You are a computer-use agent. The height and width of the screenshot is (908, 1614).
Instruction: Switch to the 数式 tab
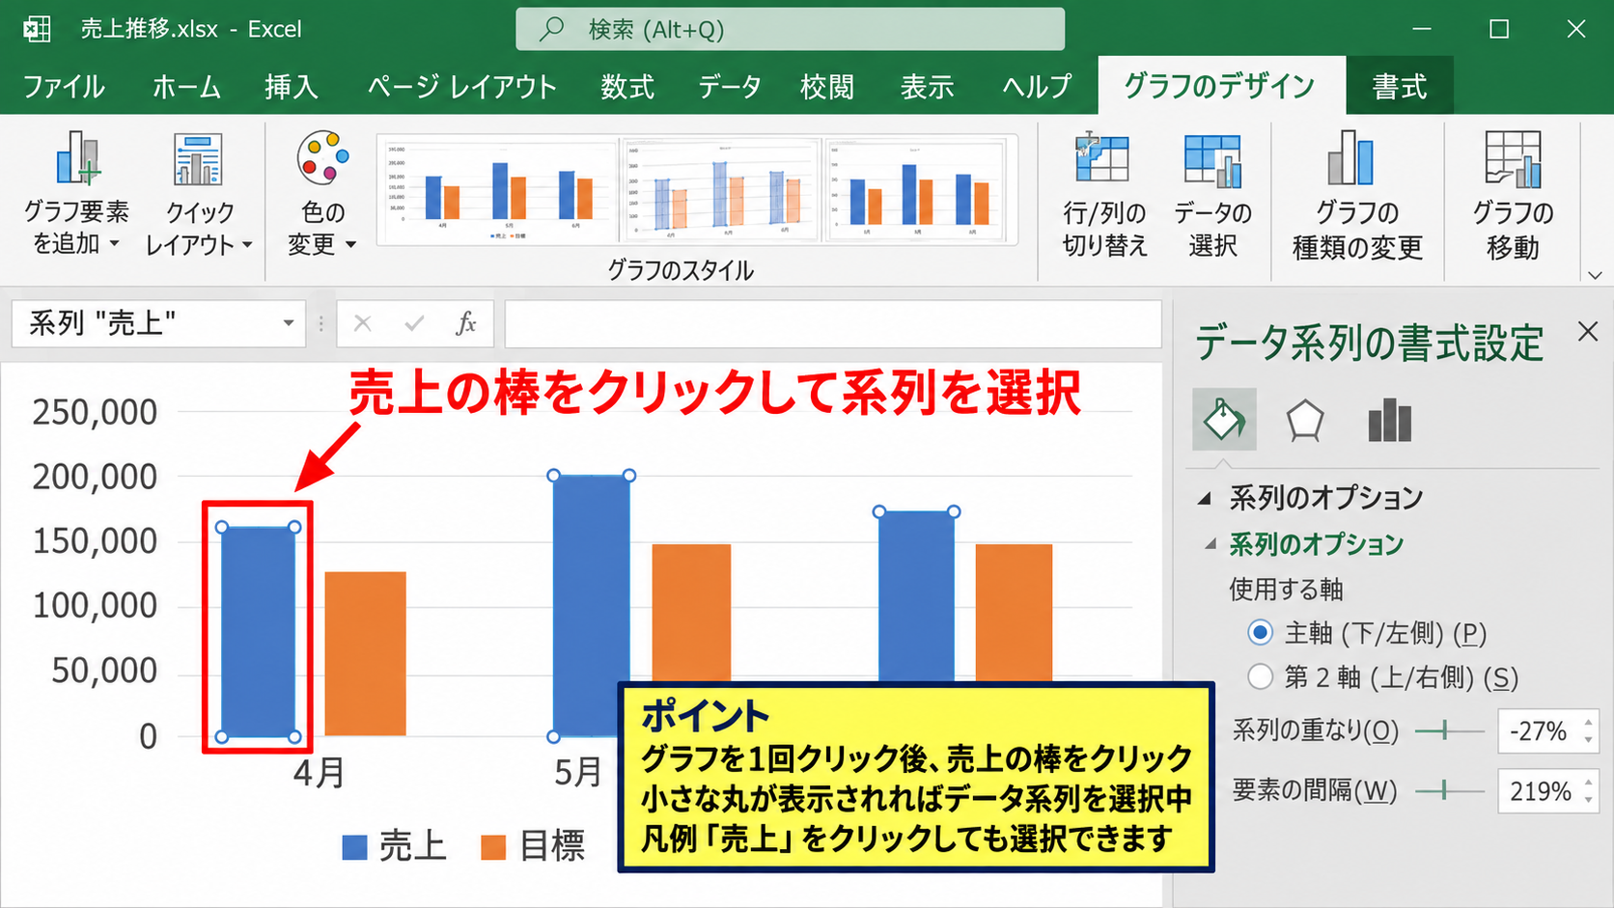pos(627,87)
